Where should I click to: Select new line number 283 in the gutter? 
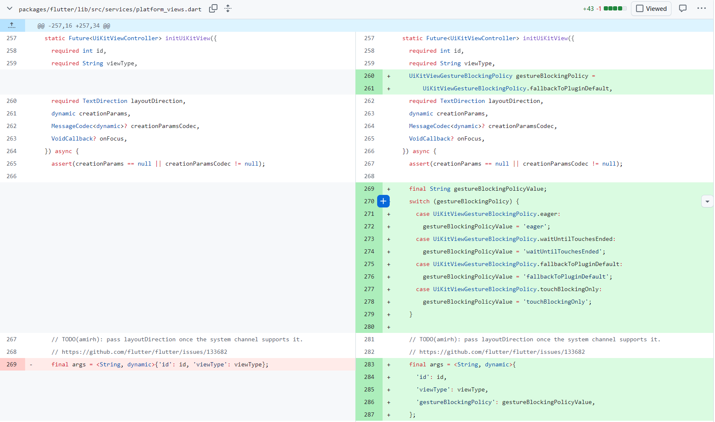pos(369,364)
